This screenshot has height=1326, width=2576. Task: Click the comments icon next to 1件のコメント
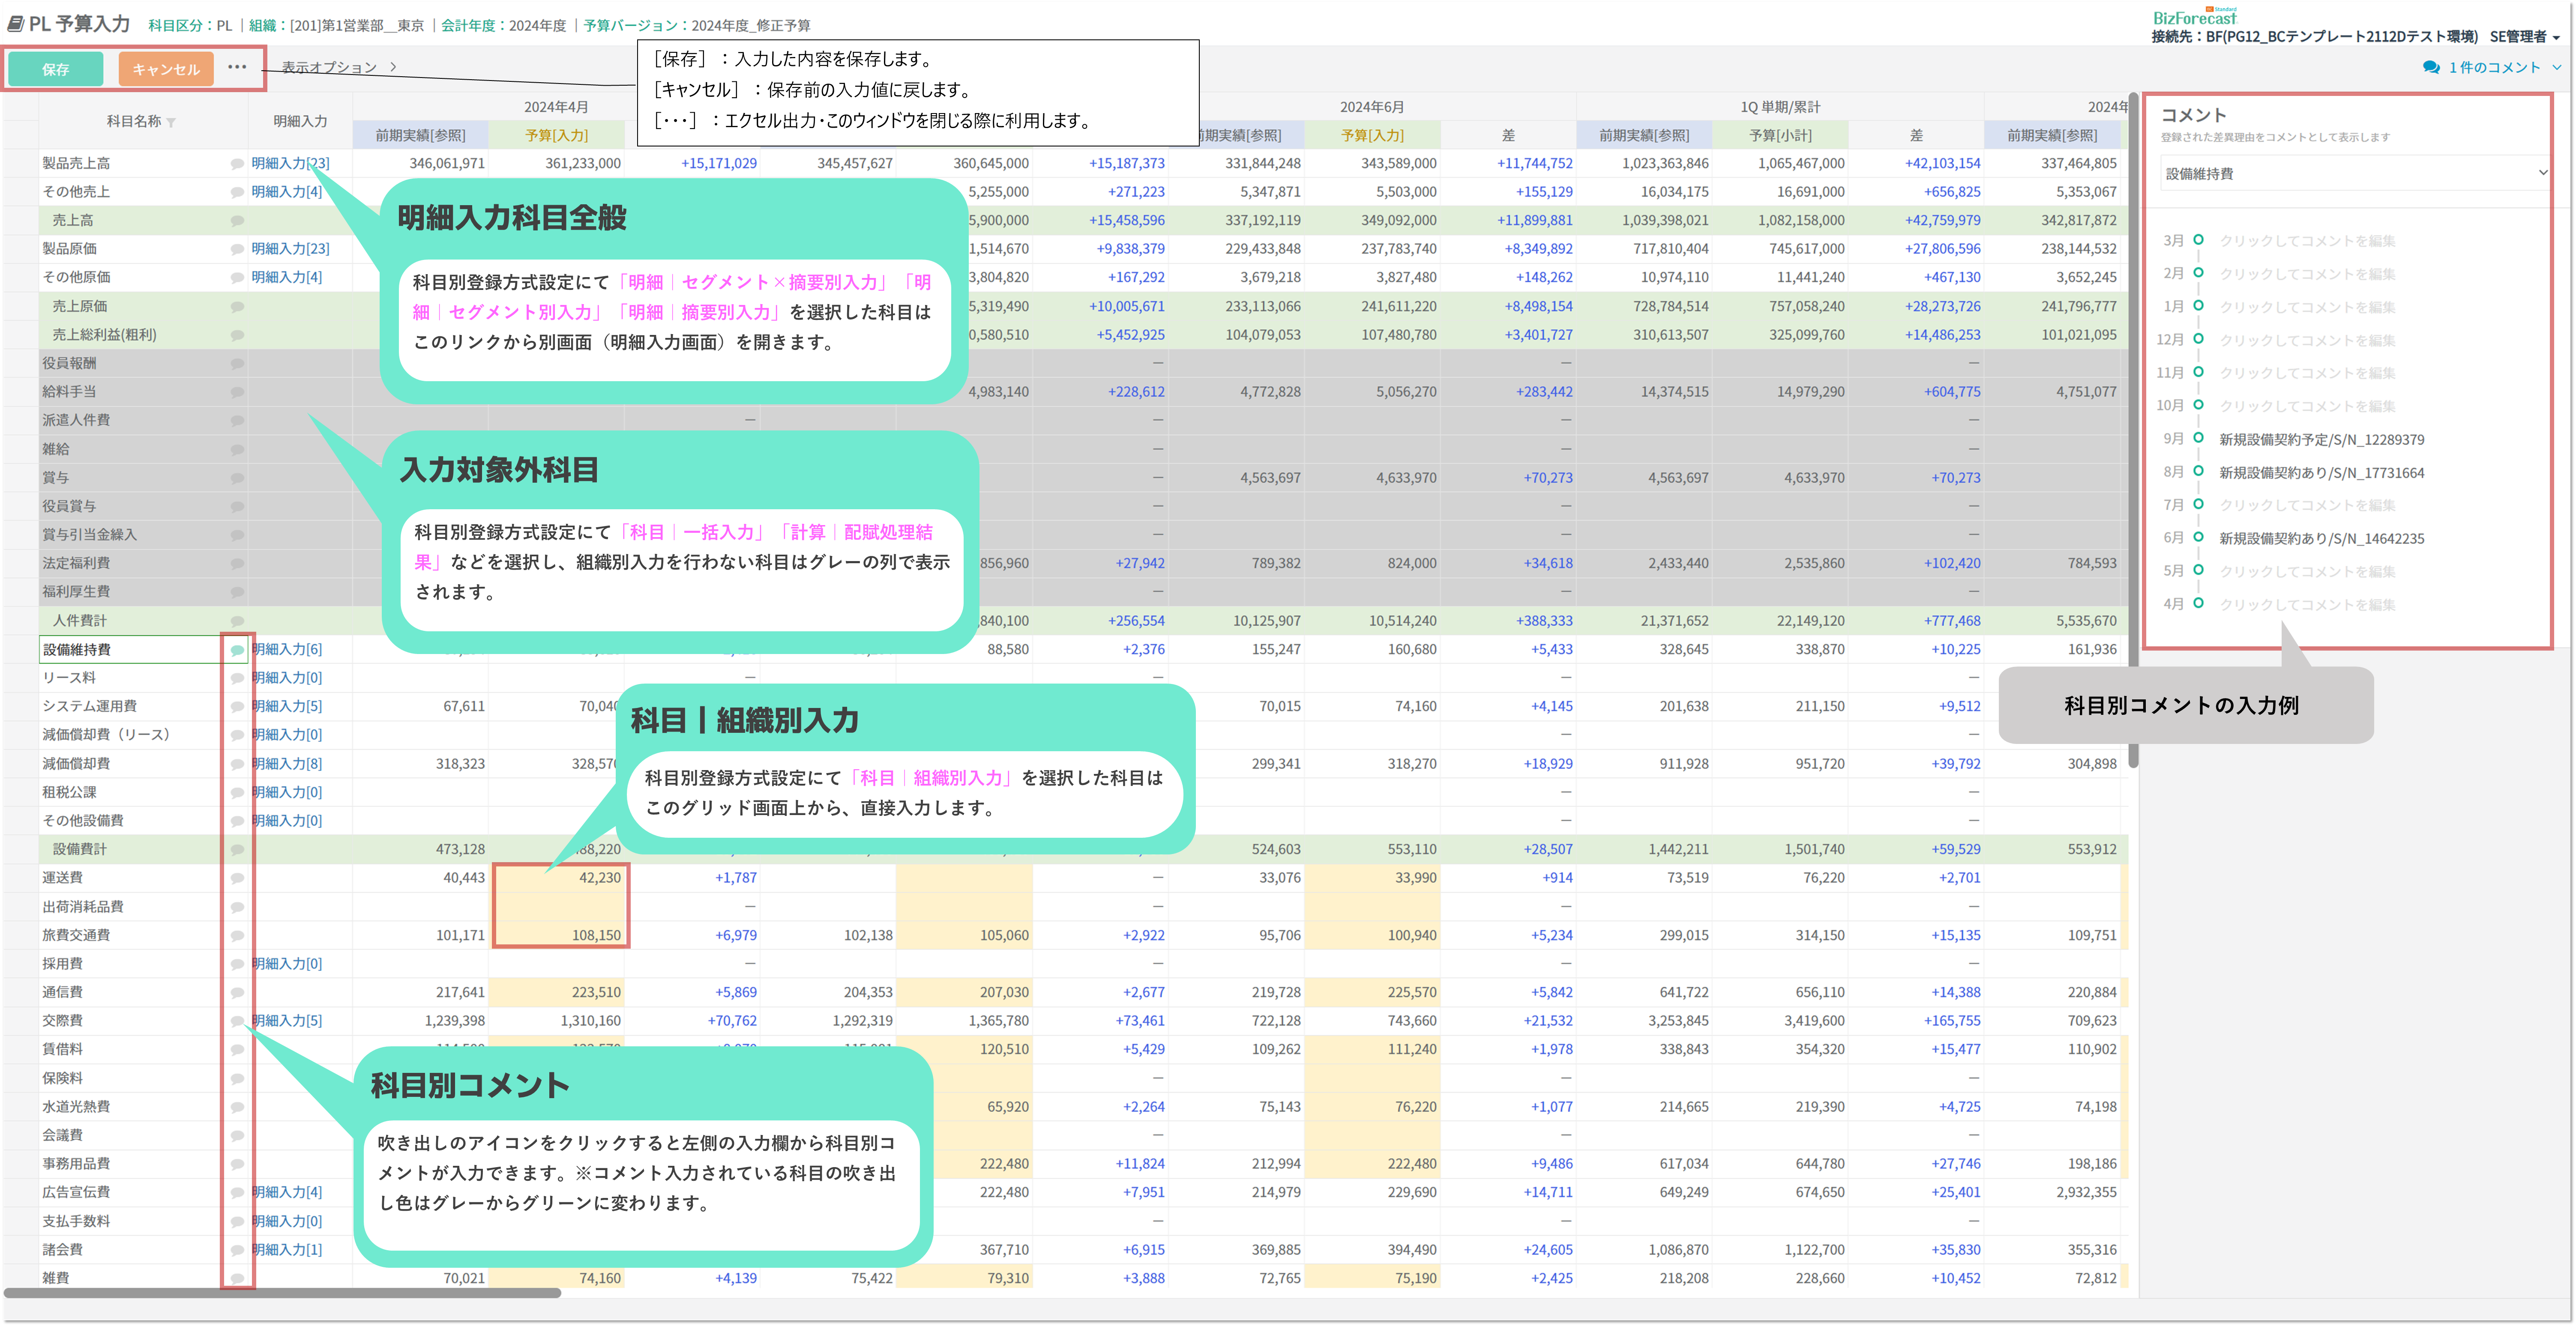2431,67
